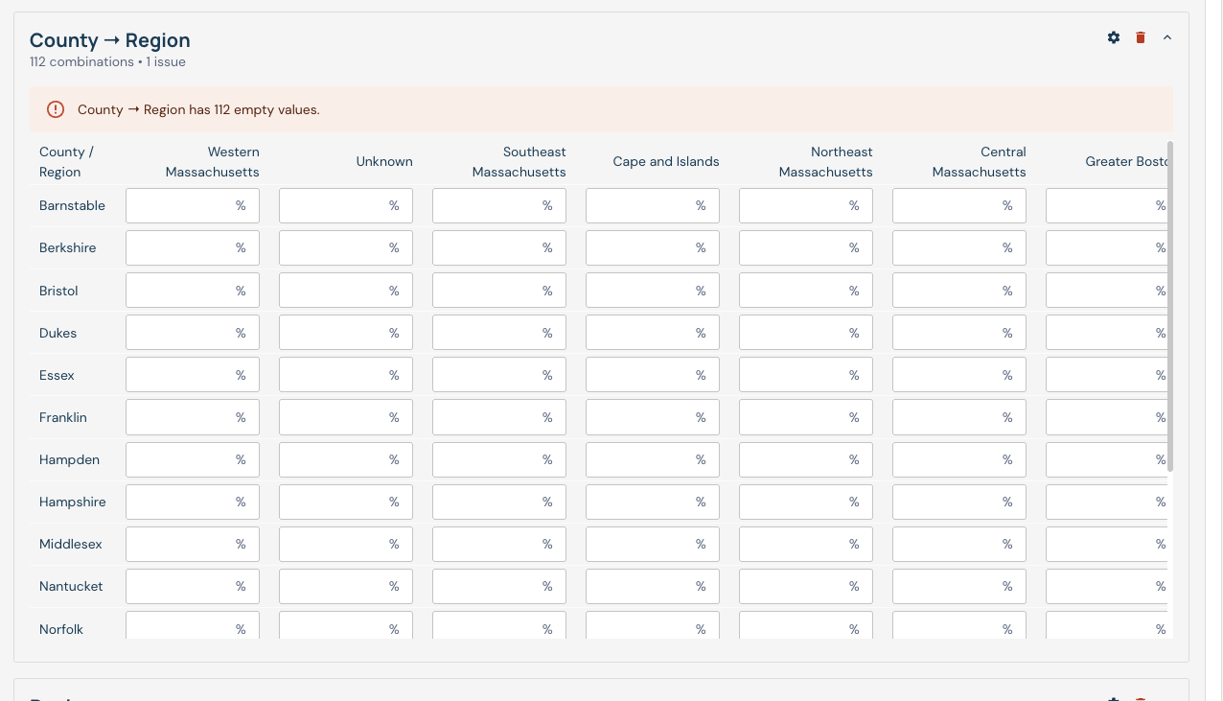
Task: Click Middlesex Greater Boston percent field
Action: (x=1107, y=544)
